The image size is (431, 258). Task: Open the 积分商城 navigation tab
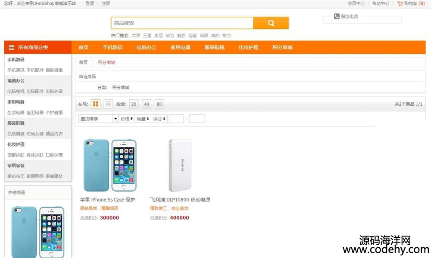tap(283, 47)
